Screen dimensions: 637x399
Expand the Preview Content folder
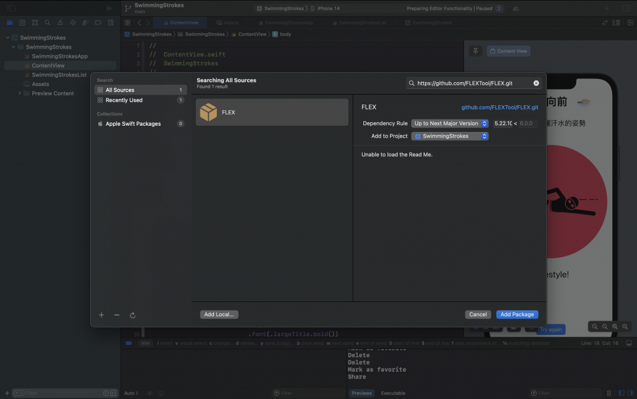click(x=19, y=93)
